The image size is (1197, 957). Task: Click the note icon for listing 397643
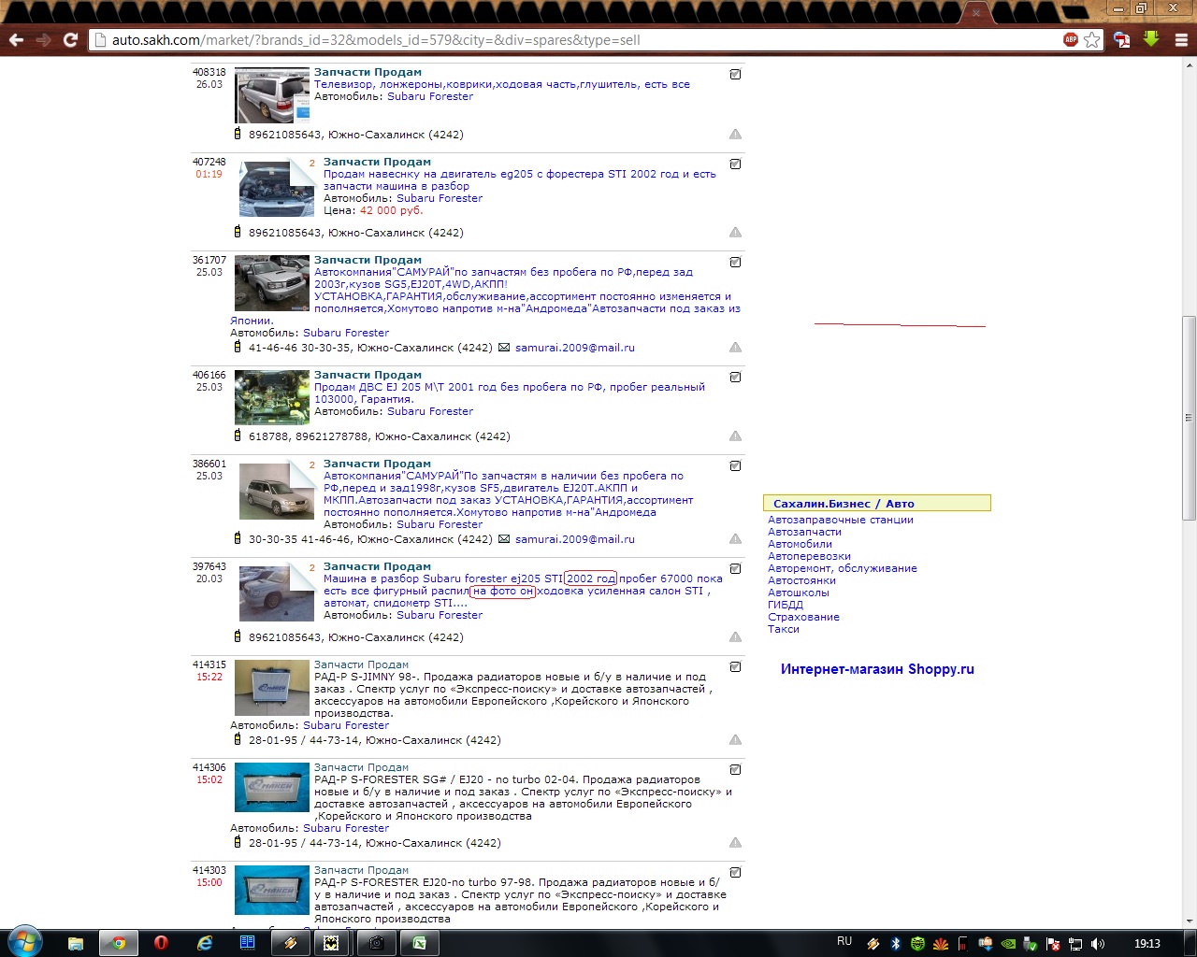point(735,568)
